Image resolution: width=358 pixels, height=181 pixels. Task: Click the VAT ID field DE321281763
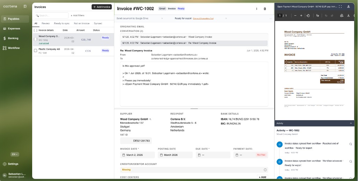136,141
